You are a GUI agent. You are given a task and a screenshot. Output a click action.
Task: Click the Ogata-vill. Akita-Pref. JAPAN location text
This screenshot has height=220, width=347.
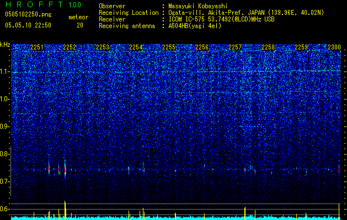pyautogui.click(x=216, y=13)
